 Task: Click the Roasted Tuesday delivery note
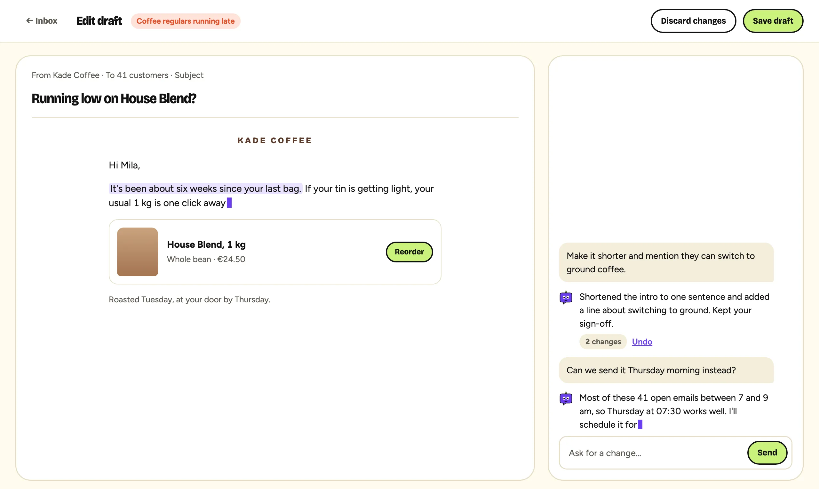189,299
